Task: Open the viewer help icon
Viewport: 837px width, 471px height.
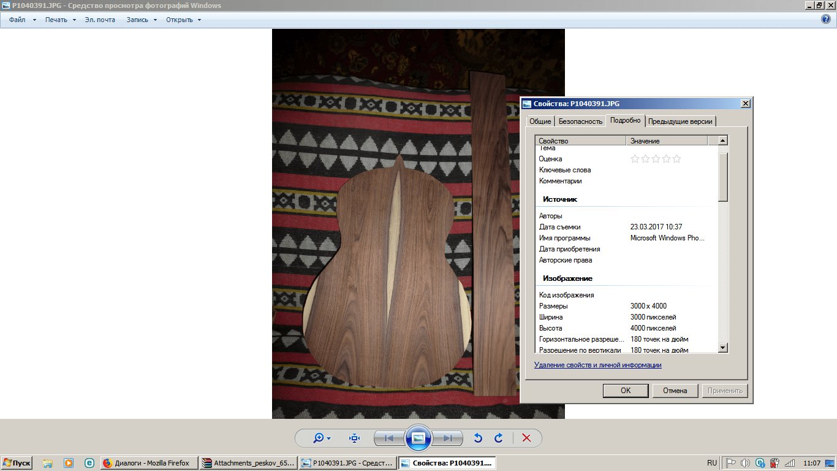Action: pos(825,20)
